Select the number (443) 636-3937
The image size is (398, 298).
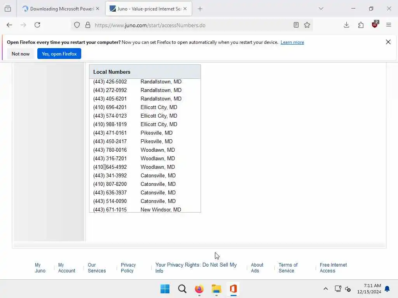coord(110,192)
